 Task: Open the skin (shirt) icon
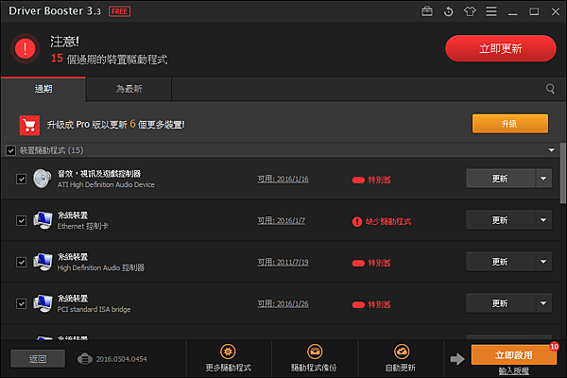pos(470,11)
